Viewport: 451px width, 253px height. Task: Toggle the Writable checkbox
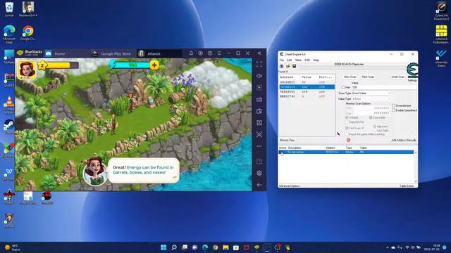click(x=347, y=117)
